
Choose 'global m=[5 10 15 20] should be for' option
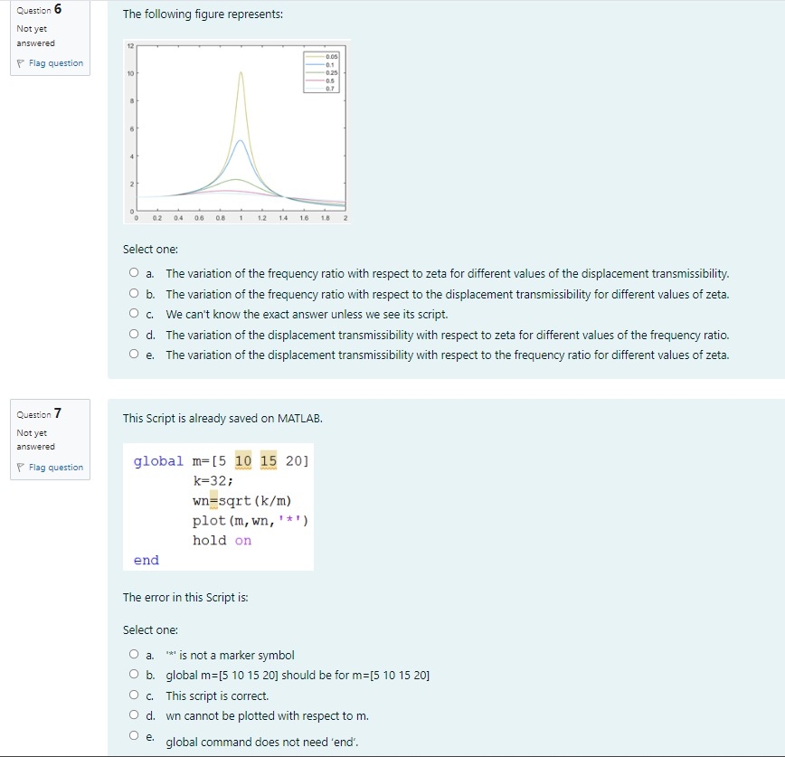click(134, 674)
